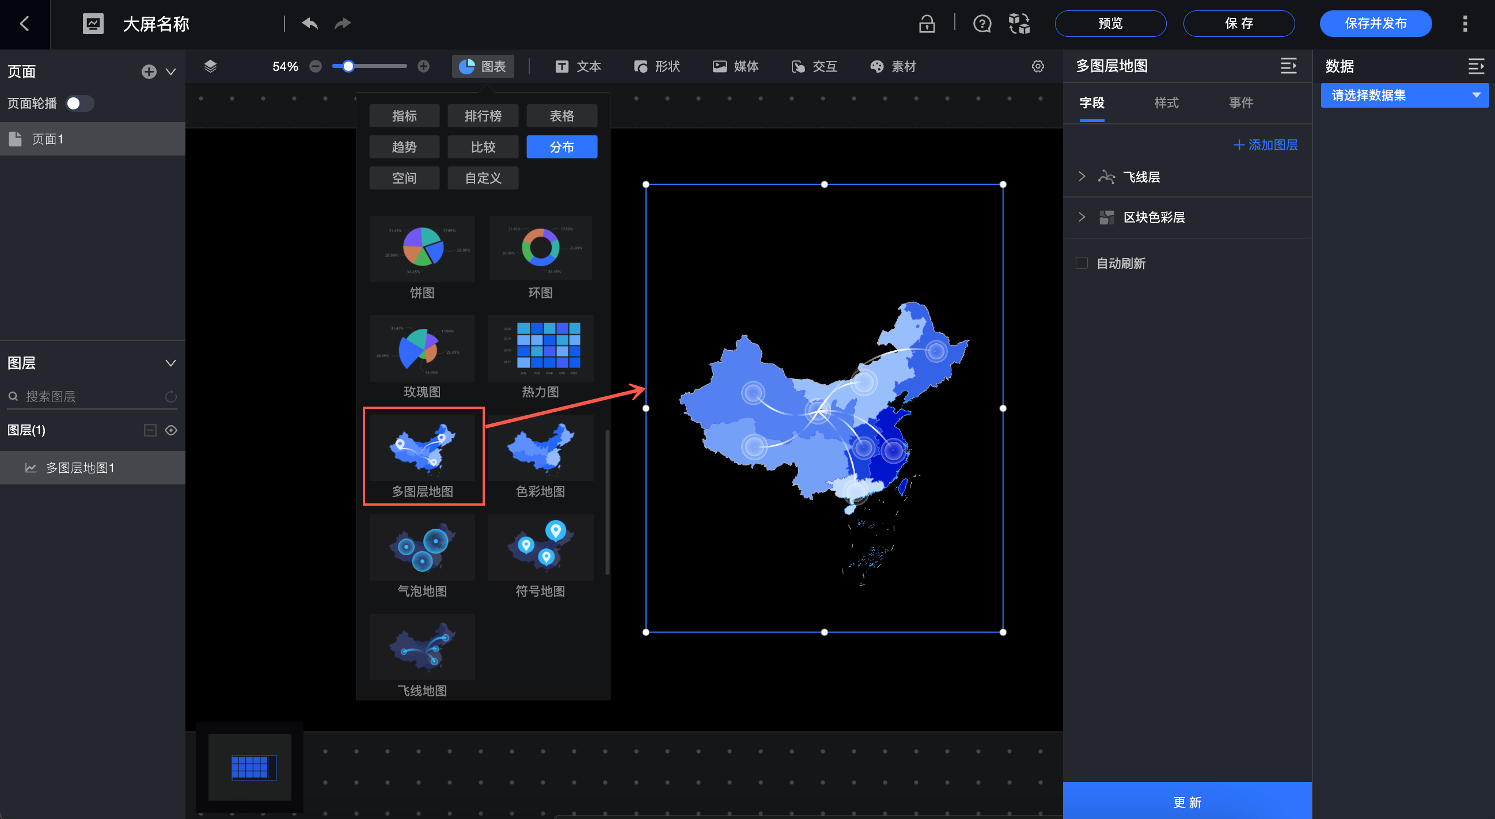
Task: Open the 请选择数据集 dropdown
Action: (x=1405, y=95)
